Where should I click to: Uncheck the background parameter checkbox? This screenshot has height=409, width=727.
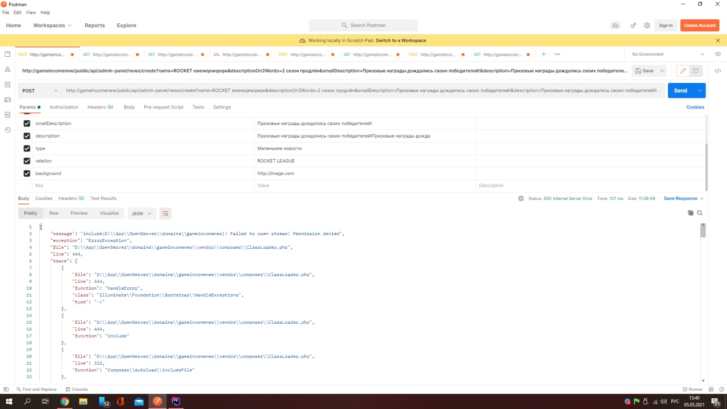tap(27, 173)
